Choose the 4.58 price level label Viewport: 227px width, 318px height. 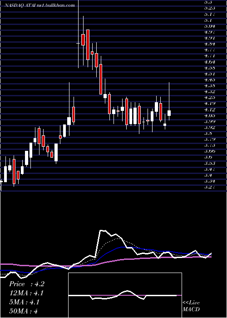210,68
